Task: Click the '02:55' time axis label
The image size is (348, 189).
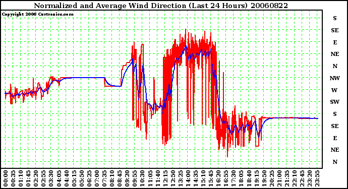Action: click(x=43, y=178)
